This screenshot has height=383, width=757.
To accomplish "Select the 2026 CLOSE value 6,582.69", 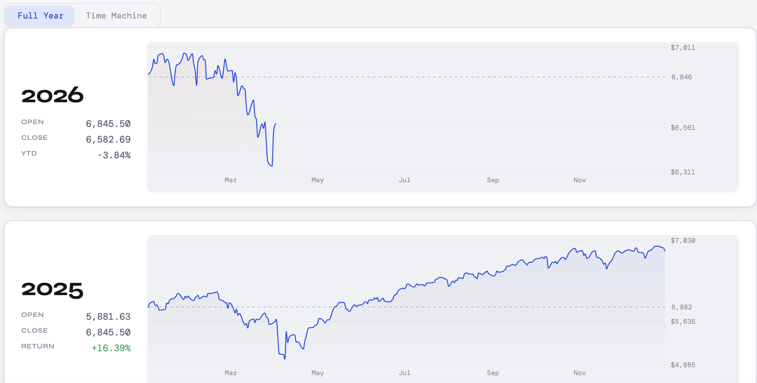I will [x=108, y=140].
